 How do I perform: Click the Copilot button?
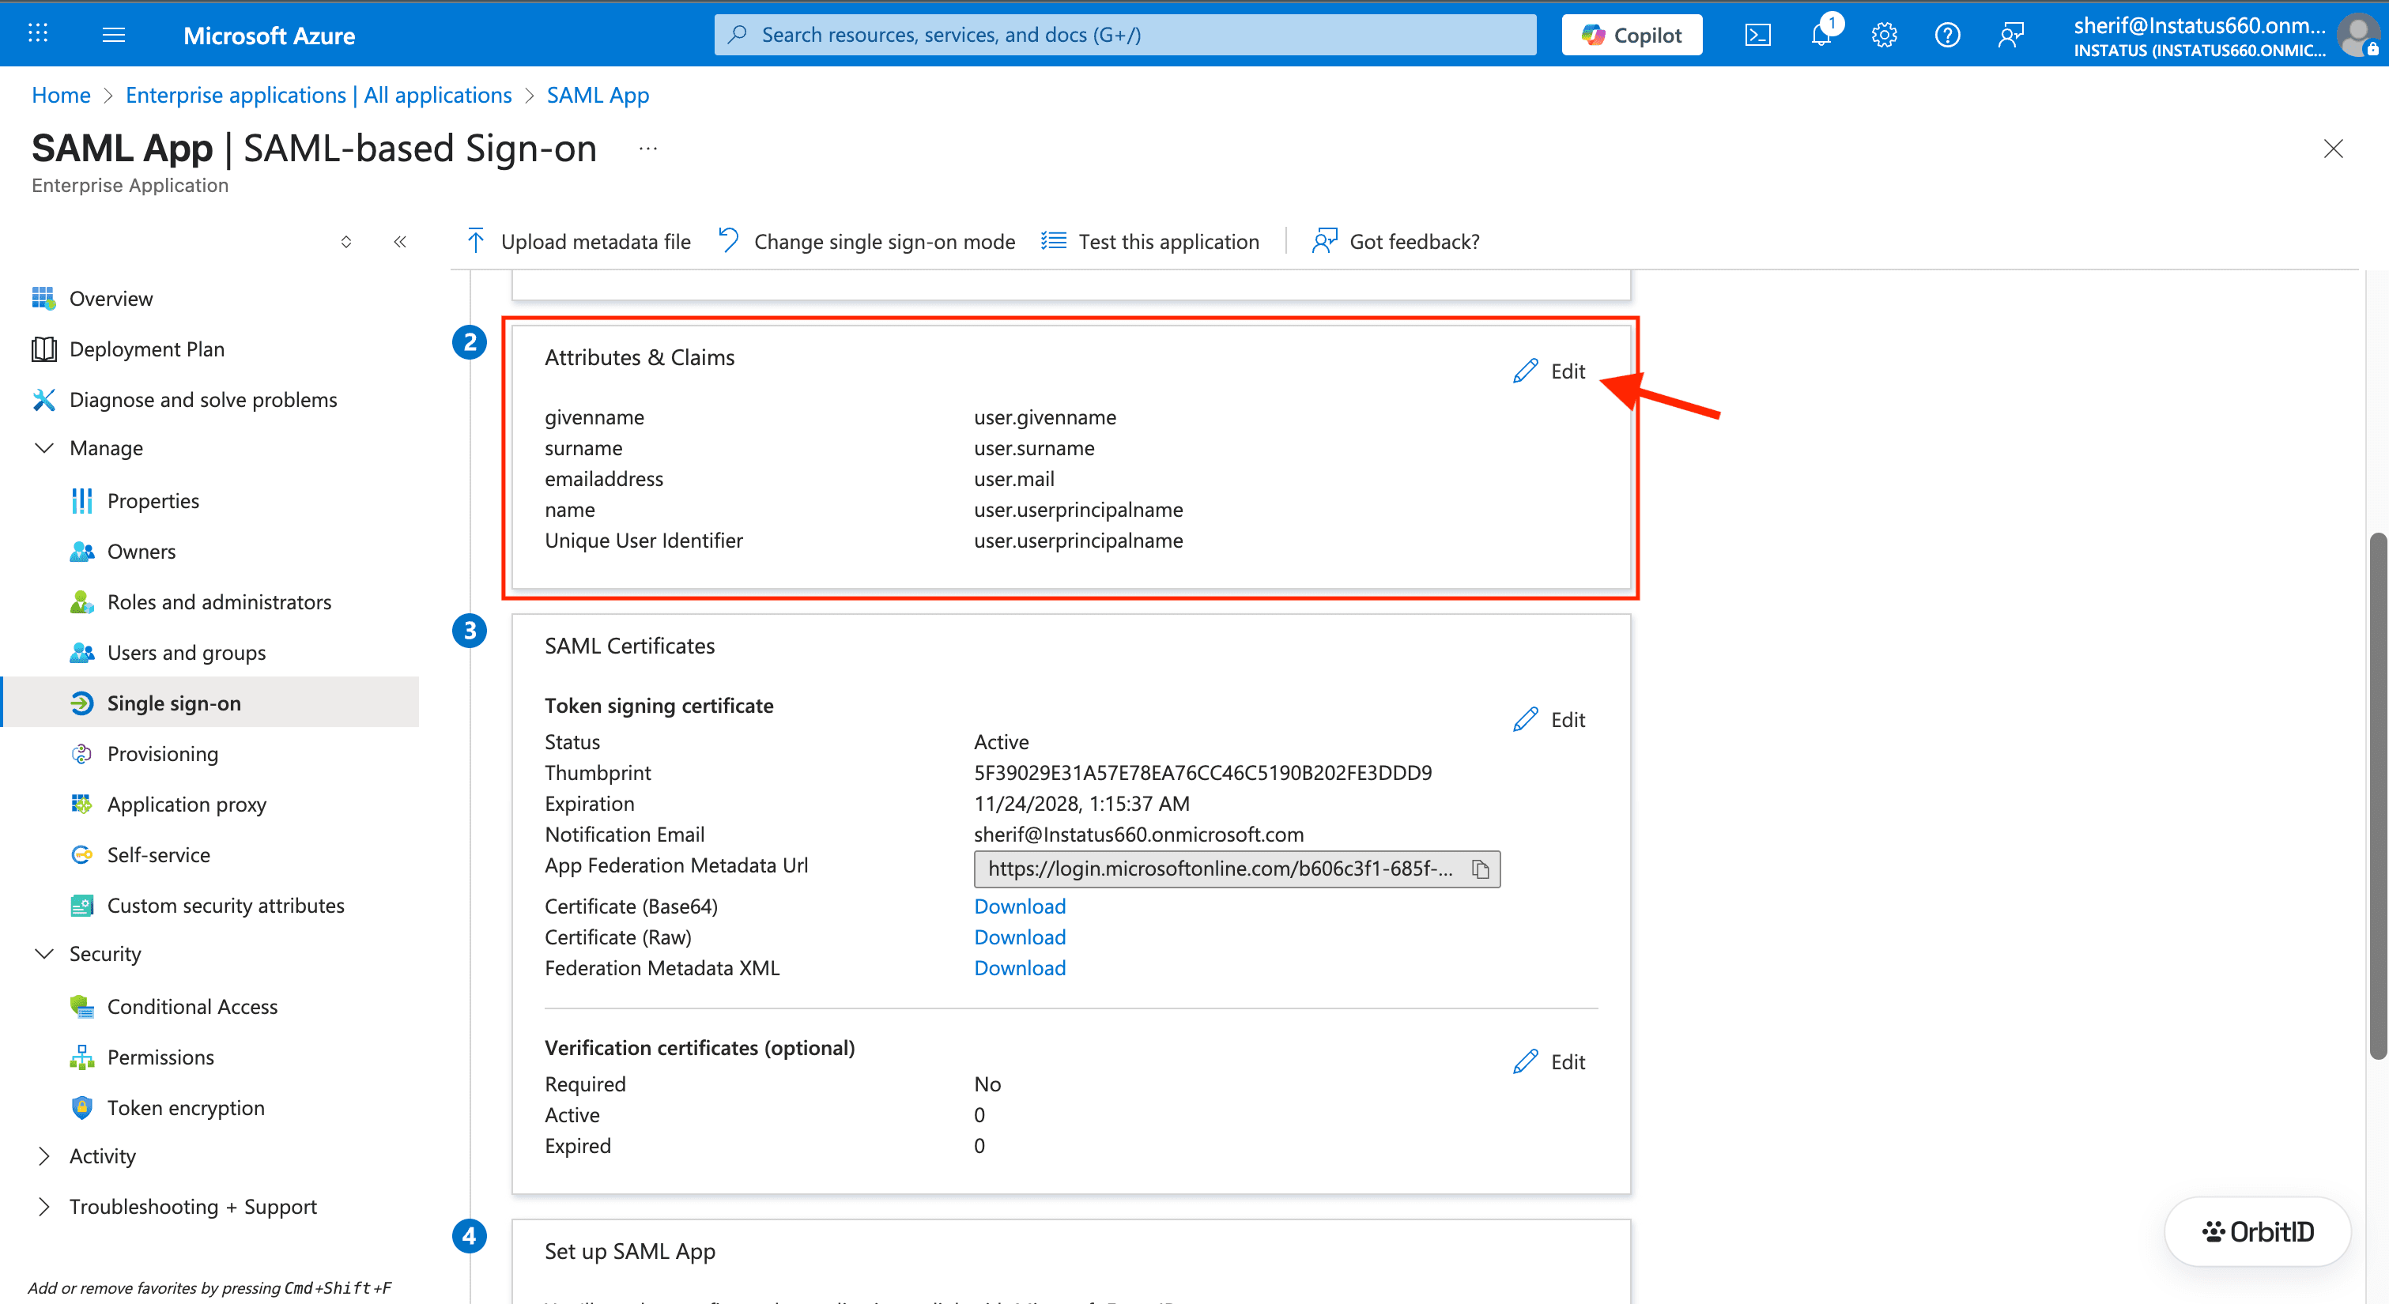pyautogui.click(x=1632, y=36)
